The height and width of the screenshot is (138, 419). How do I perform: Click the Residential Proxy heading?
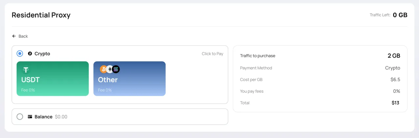[x=41, y=15]
